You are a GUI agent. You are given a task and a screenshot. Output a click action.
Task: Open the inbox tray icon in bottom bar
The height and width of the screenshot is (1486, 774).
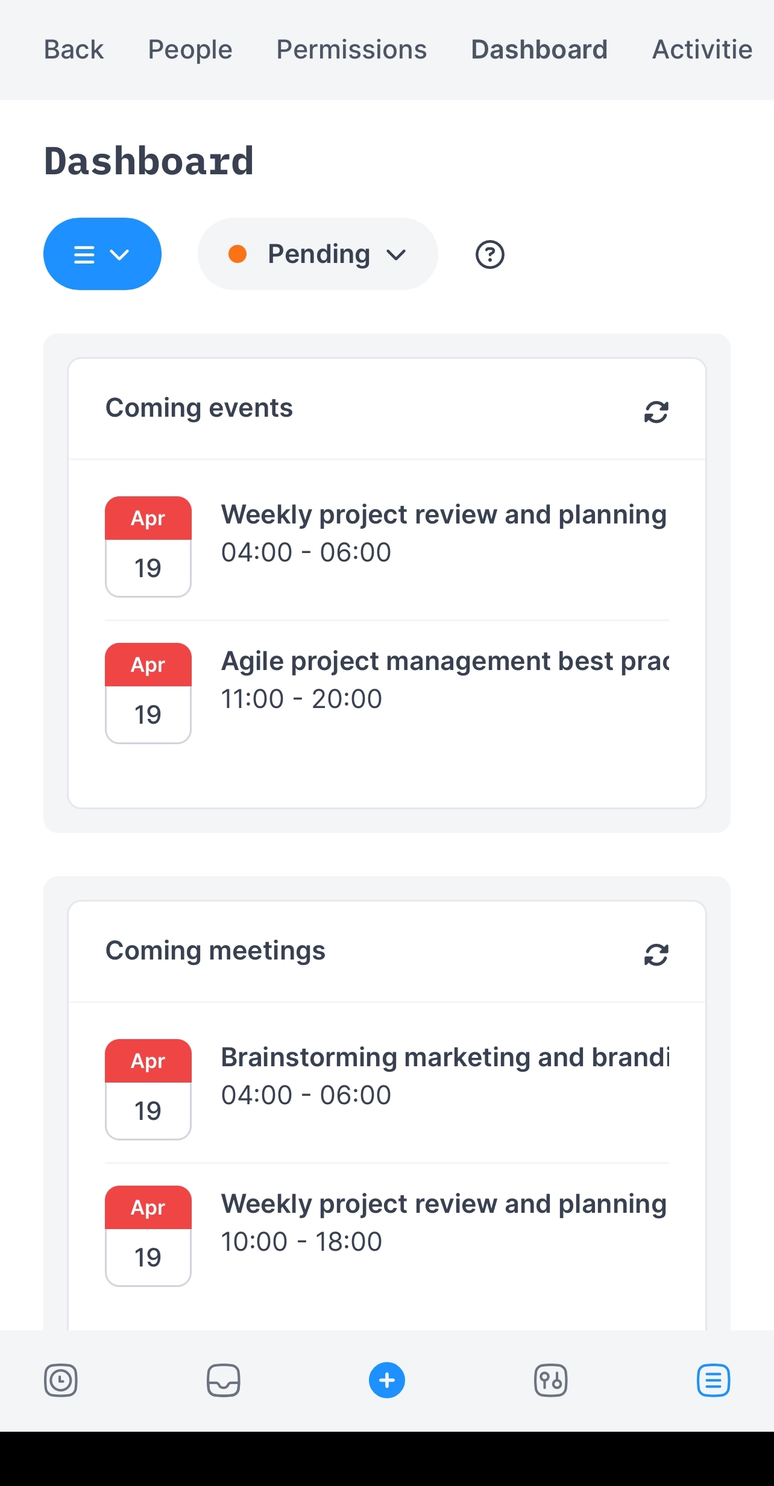[224, 1380]
